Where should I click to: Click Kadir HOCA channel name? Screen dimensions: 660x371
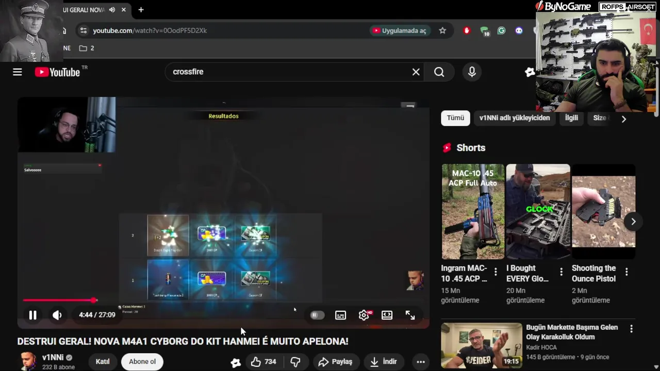541,347
